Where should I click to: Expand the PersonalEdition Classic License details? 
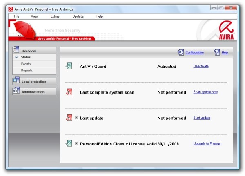(76, 144)
